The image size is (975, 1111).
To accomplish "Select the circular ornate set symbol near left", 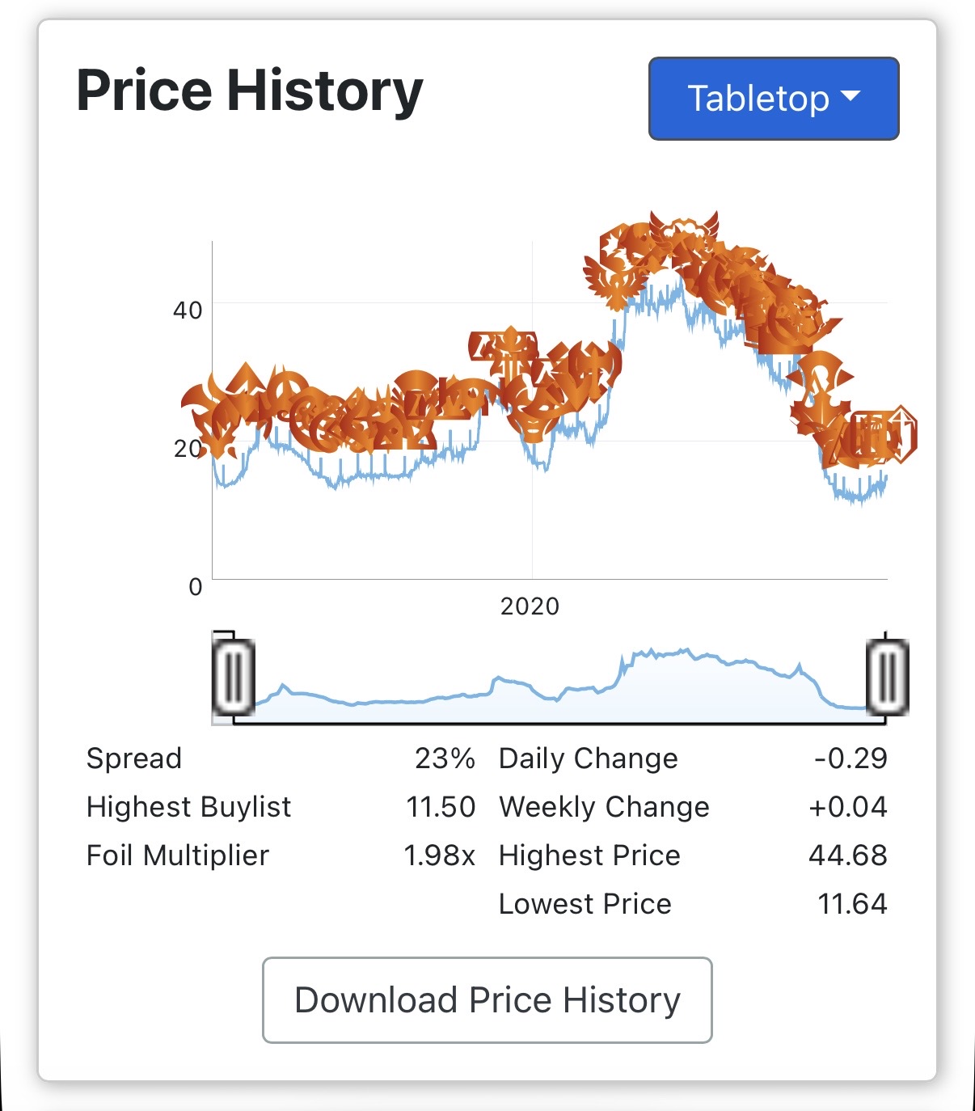I will pos(317,420).
